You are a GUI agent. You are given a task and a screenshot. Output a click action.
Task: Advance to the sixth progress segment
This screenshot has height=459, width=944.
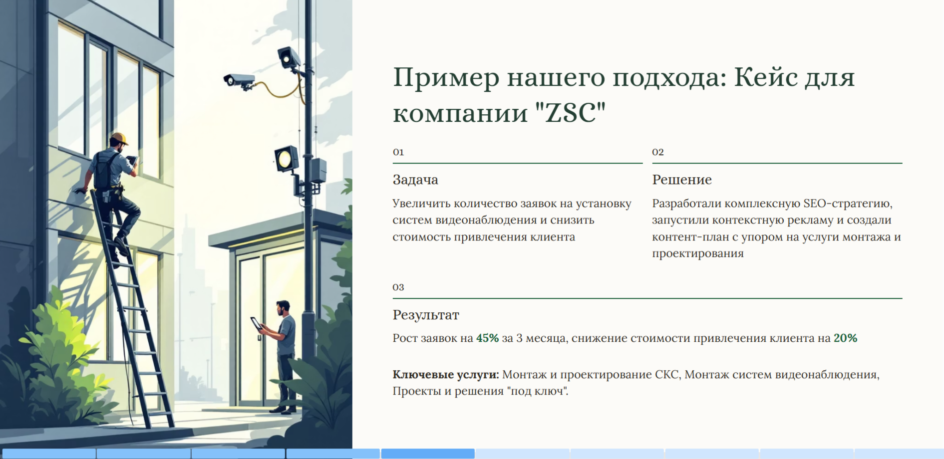coord(523,454)
